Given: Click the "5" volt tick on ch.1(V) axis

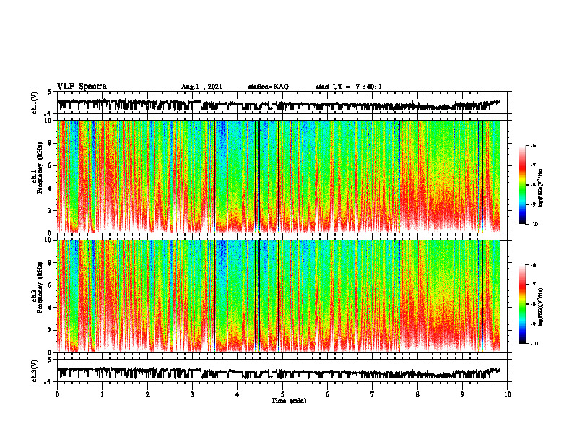Looking at the screenshot, I should point(49,92).
